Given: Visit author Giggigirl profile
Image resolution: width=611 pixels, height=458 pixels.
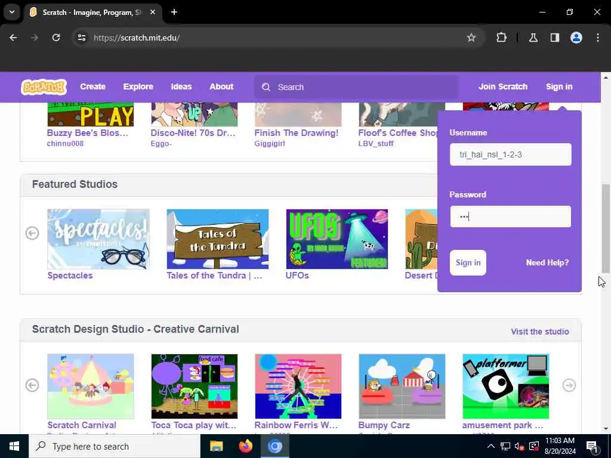Looking at the screenshot, I should click(270, 144).
